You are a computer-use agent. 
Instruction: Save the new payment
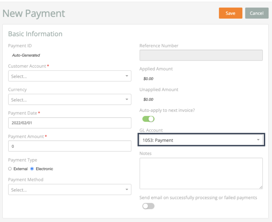pos(230,13)
